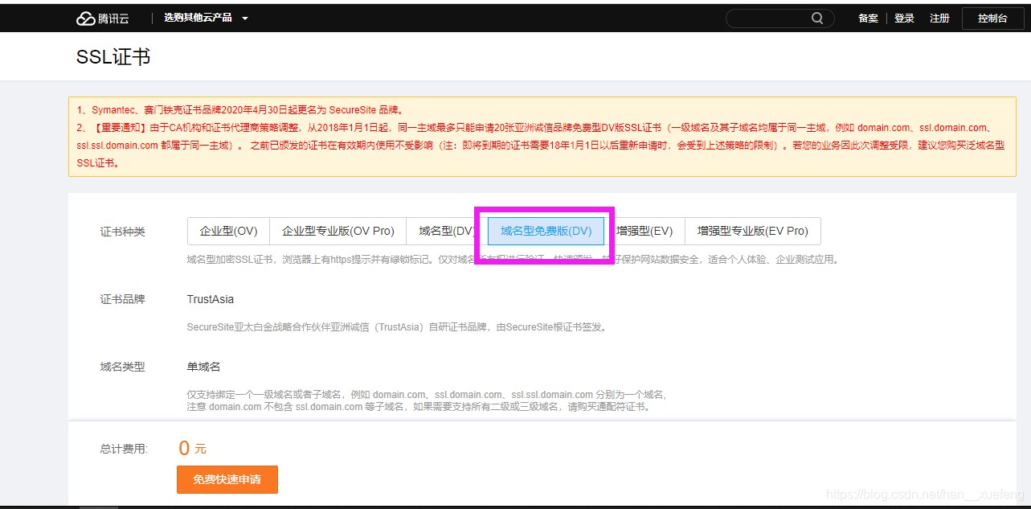Select 增强型专业版(EV Pro) certificate type
1031x509 pixels.
753,231
